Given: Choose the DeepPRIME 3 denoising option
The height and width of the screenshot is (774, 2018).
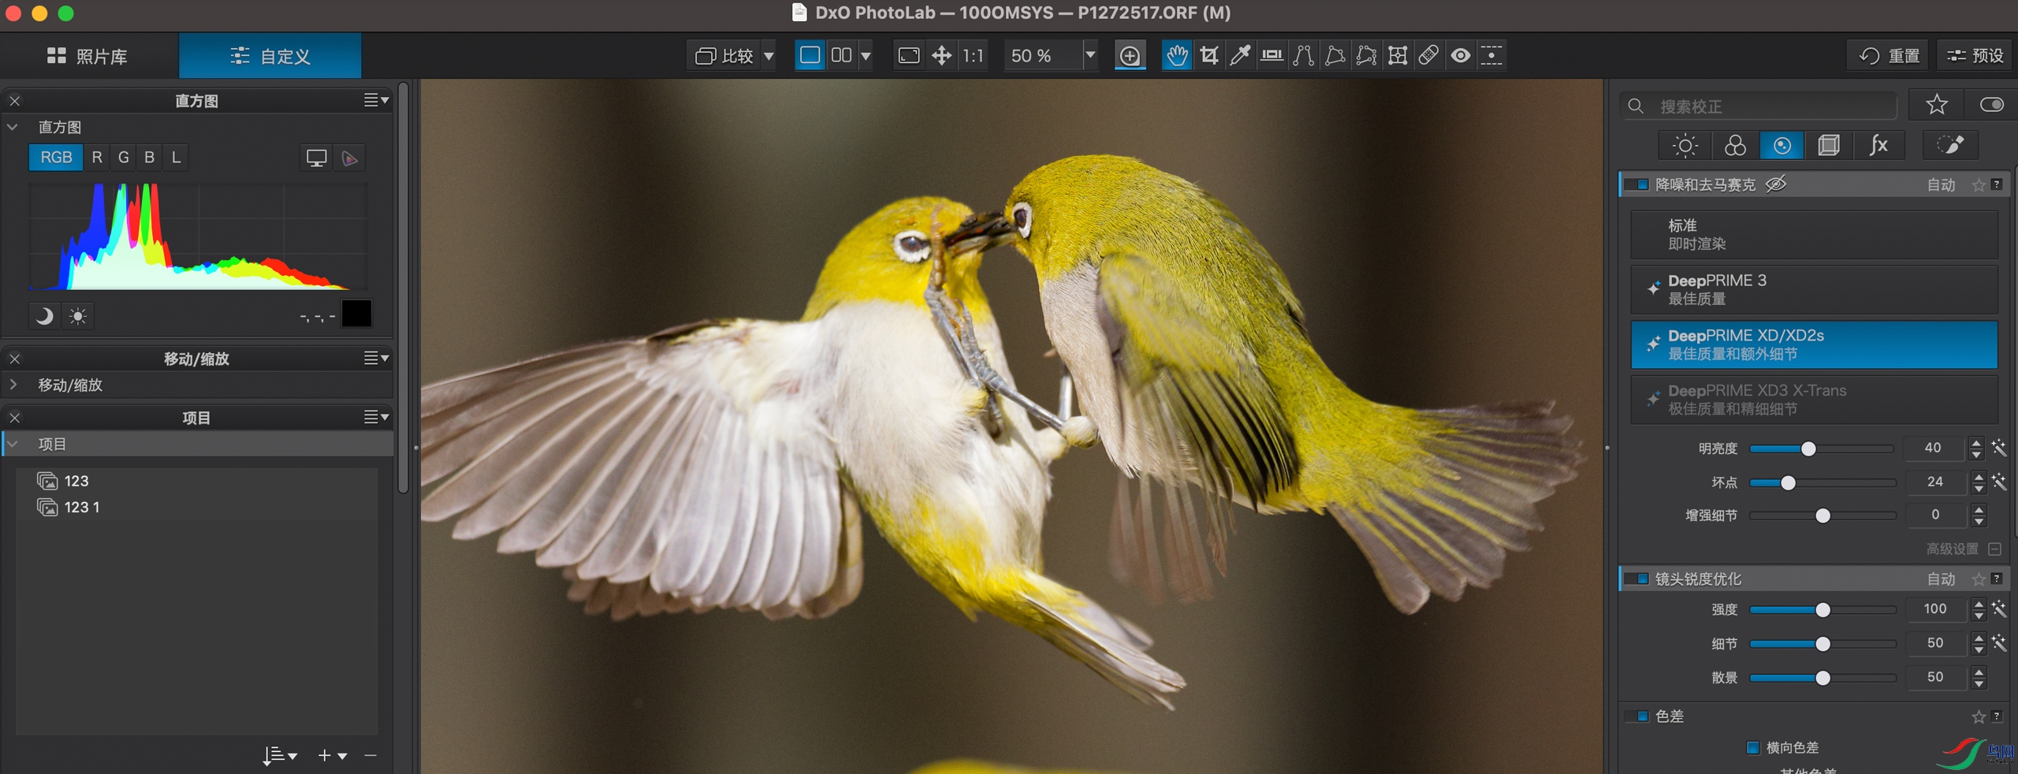Looking at the screenshot, I should point(1813,289).
